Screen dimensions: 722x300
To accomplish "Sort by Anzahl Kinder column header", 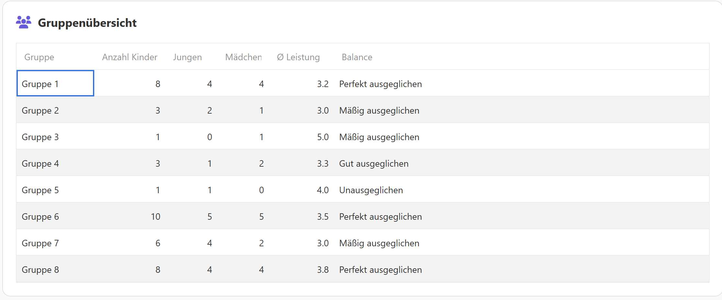I will (x=130, y=57).
